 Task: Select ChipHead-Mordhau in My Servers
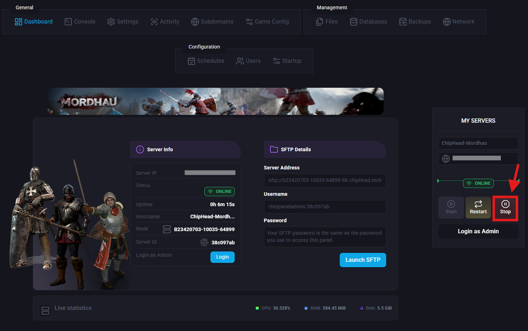click(x=478, y=143)
